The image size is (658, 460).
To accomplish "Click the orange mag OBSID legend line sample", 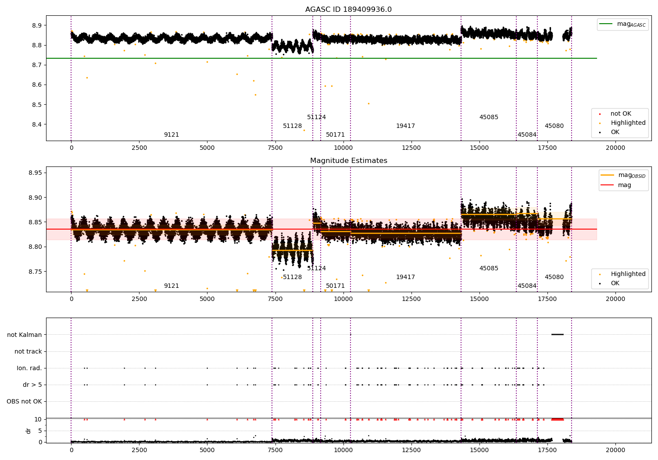I will (x=607, y=175).
